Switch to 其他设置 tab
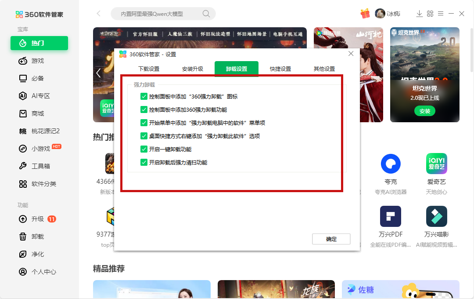The width and height of the screenshot is (474, 299). [x=324, y=69]
